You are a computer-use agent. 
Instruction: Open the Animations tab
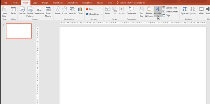[73, 3]
